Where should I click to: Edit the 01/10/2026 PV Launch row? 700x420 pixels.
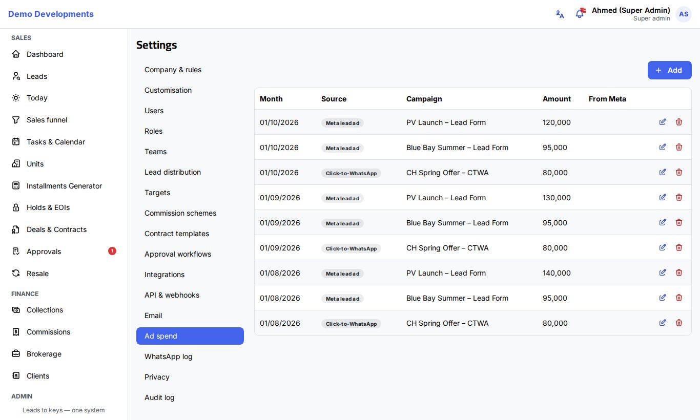click(663, 122)
